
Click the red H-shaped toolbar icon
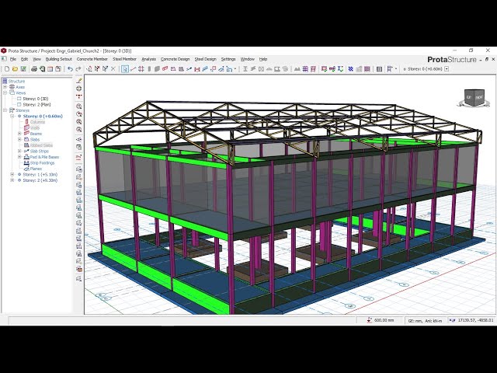click(x=196, y=69)
